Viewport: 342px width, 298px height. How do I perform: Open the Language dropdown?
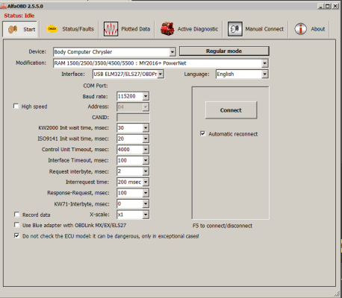[x=265, y=74]
